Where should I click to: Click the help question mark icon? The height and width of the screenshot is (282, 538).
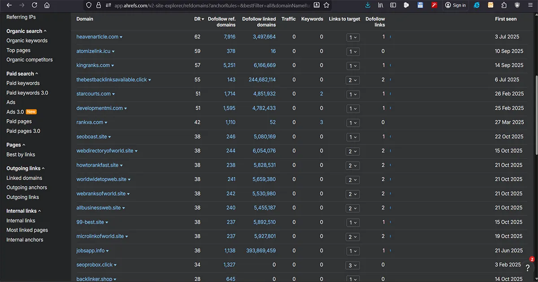point(528,267)
